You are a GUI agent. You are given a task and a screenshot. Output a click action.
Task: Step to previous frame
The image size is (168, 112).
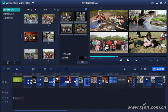coord(121,60)
